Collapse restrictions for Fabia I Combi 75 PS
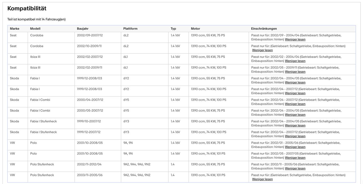 pyautogui.click(x=295, y=115)
